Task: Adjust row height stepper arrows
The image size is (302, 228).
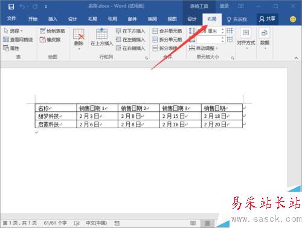Action: pyautogui.click(x=223, y=31)
